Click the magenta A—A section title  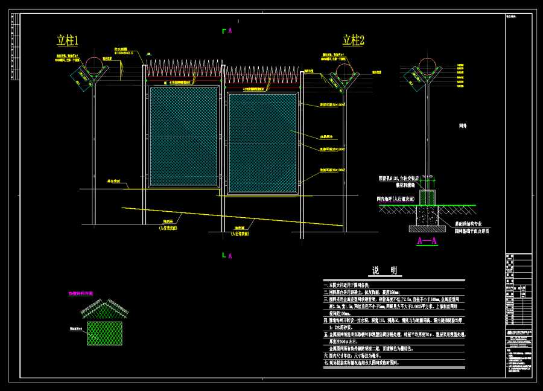427,241
